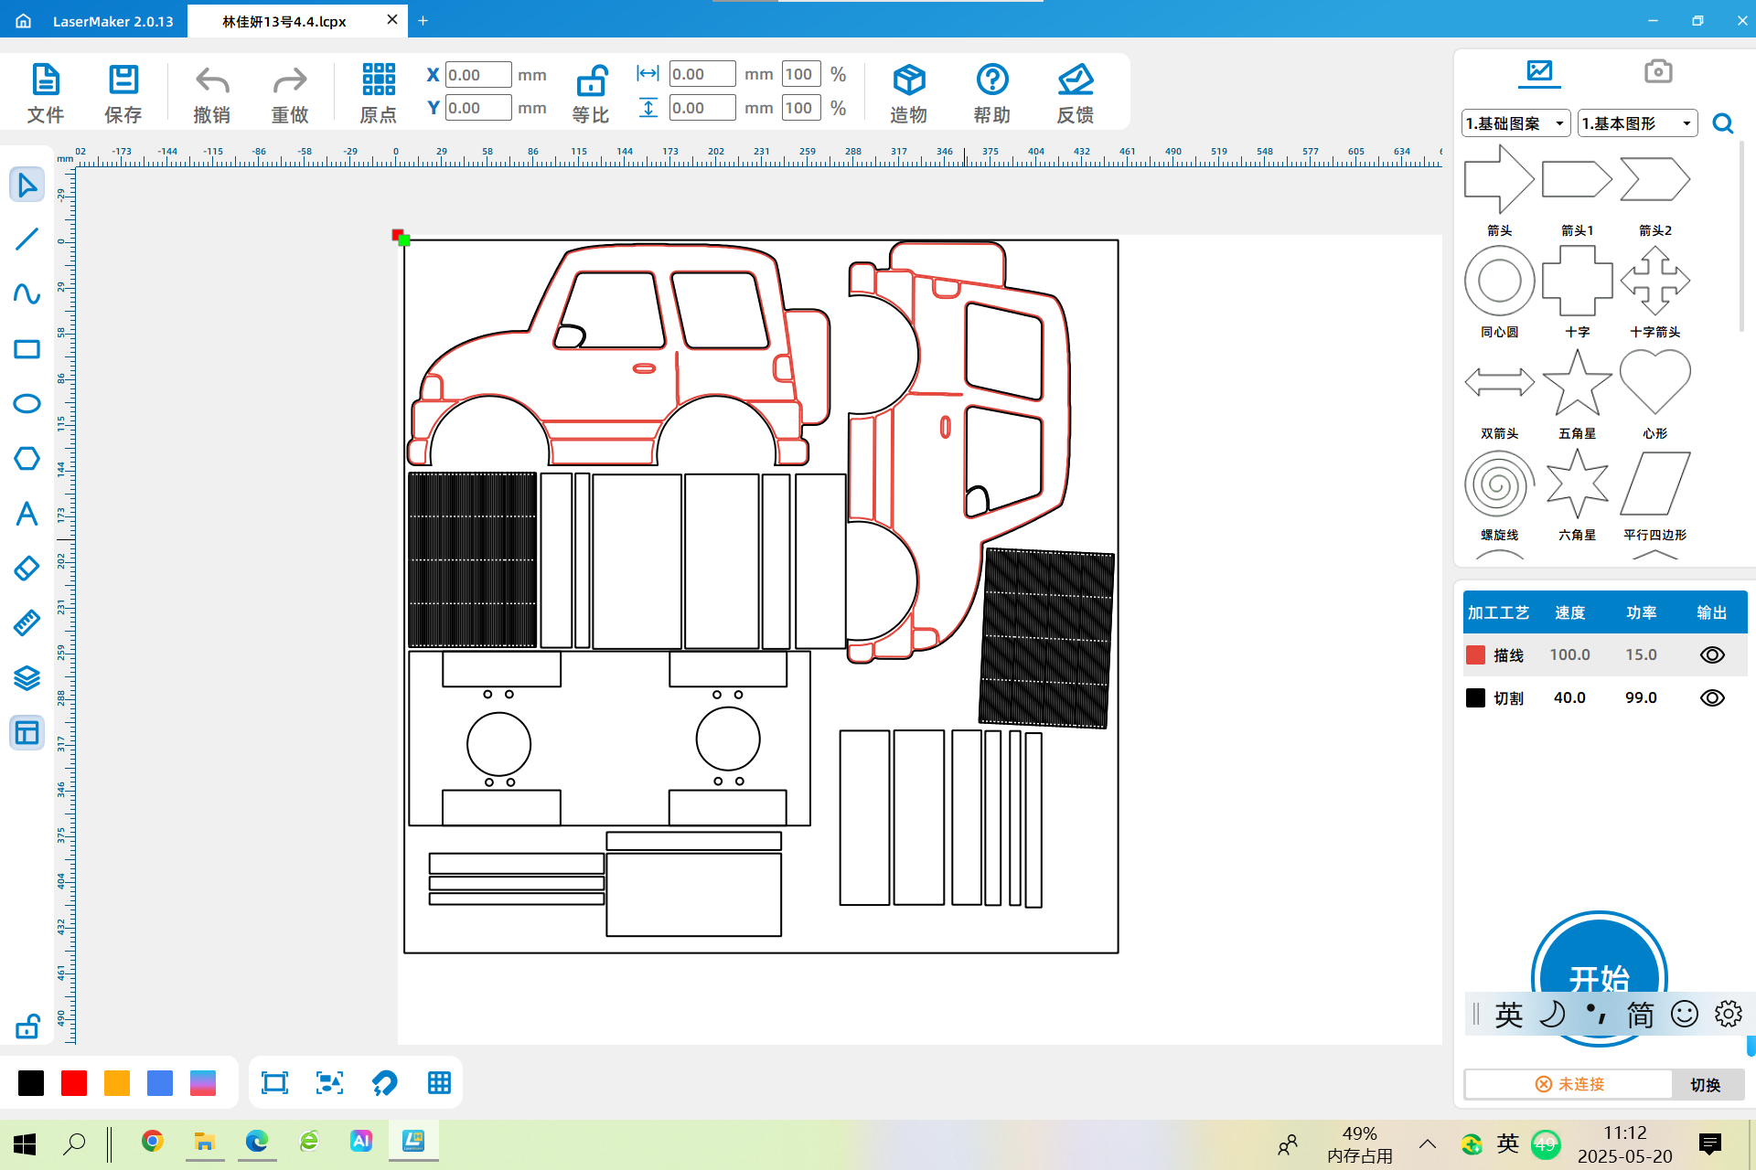1756x1170 pixels.
Task: Add a new tab with plus
Action: tap(423, 20)
